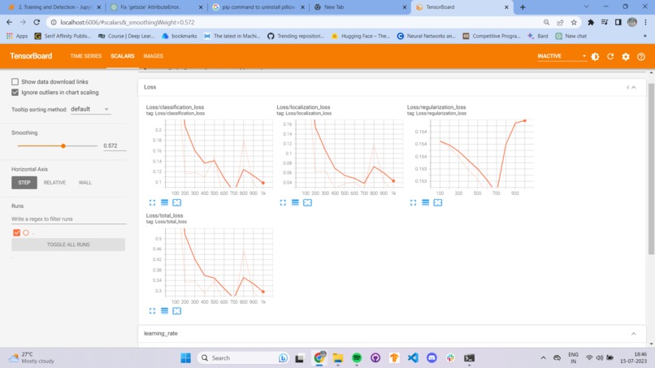Fit domain to data on regularization_loss chart

(x=438, y=202)
